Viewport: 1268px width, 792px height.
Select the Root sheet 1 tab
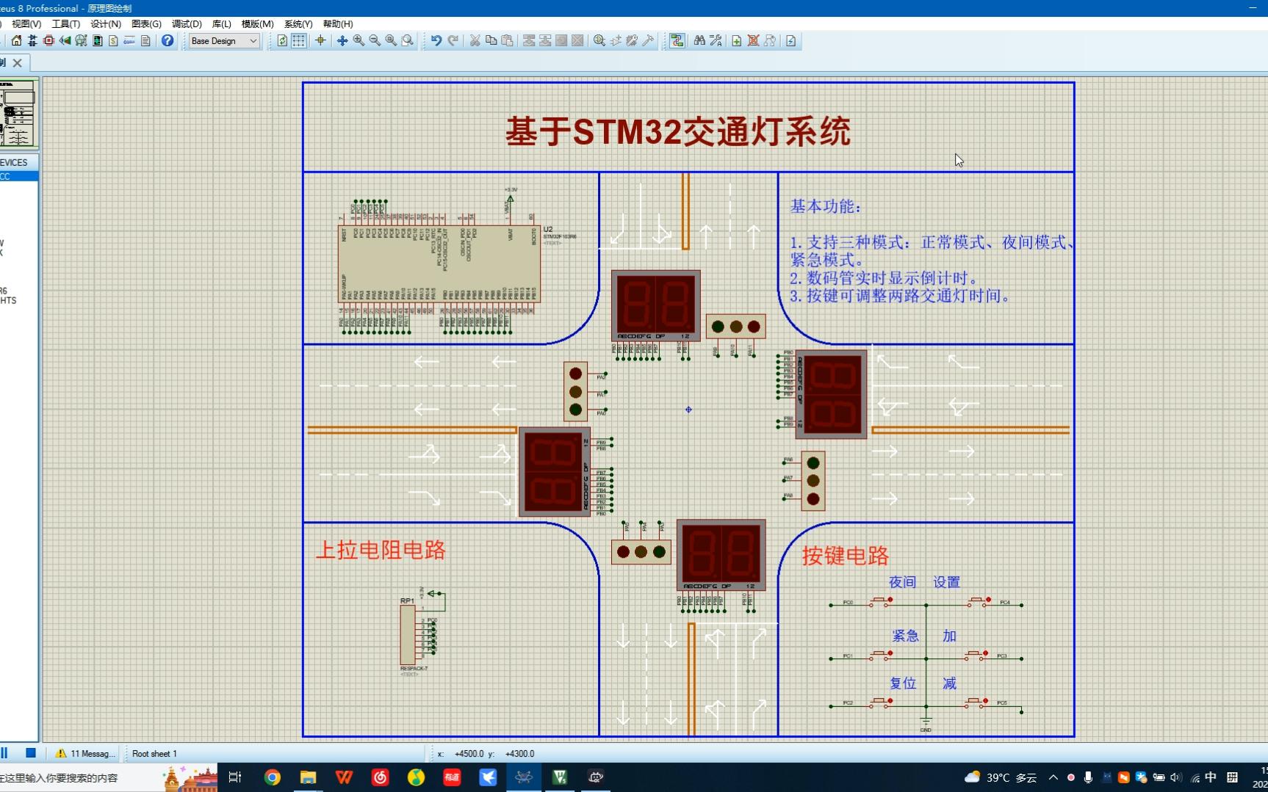[154, 753]
